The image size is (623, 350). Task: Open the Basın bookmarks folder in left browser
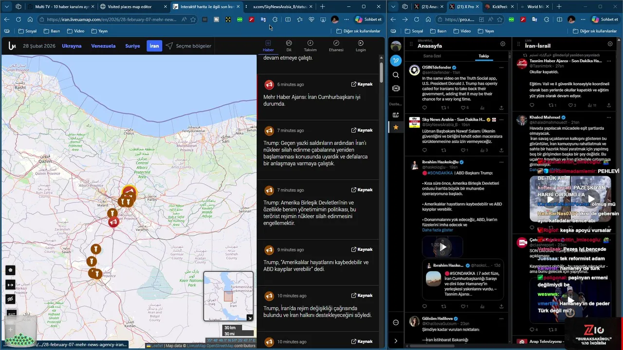coord(52,31)
